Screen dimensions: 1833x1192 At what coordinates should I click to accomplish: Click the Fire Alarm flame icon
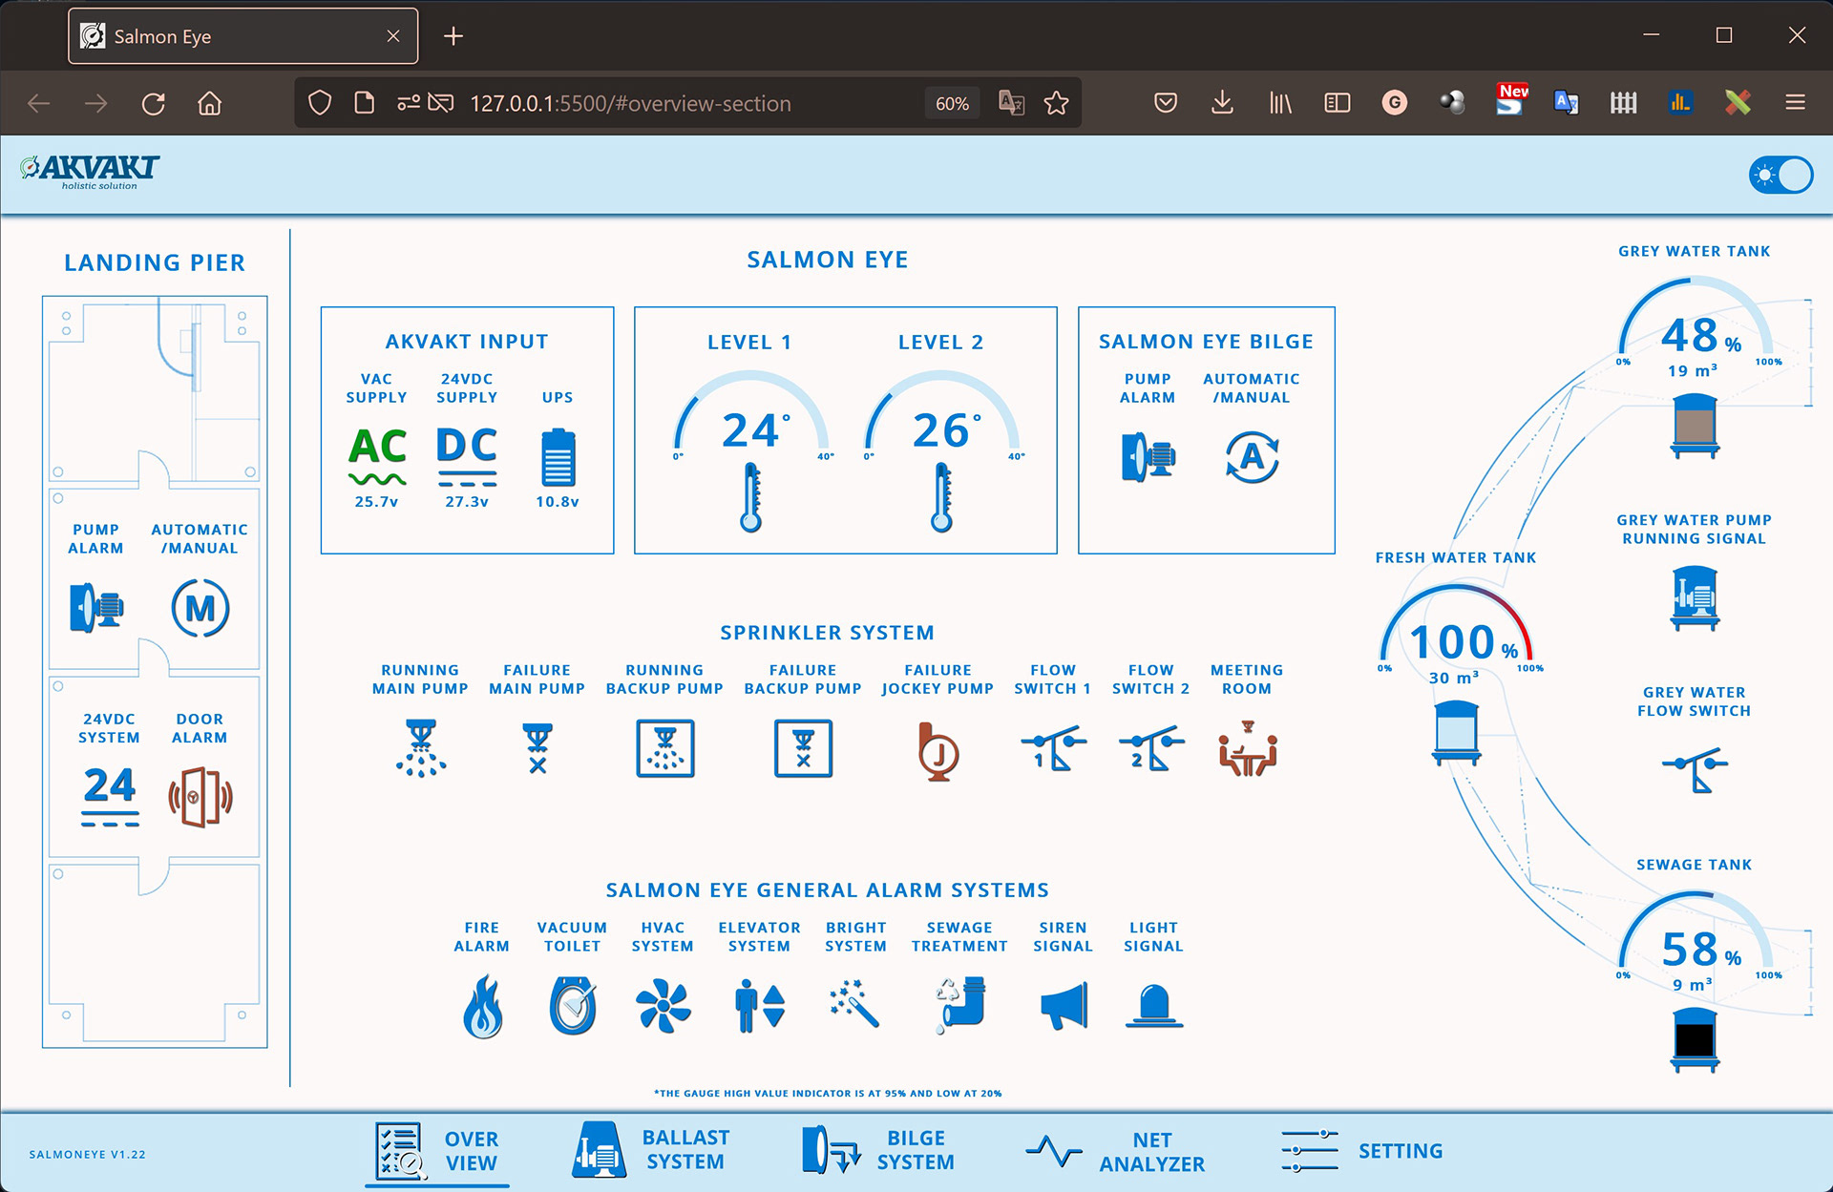coord(482,1006)
